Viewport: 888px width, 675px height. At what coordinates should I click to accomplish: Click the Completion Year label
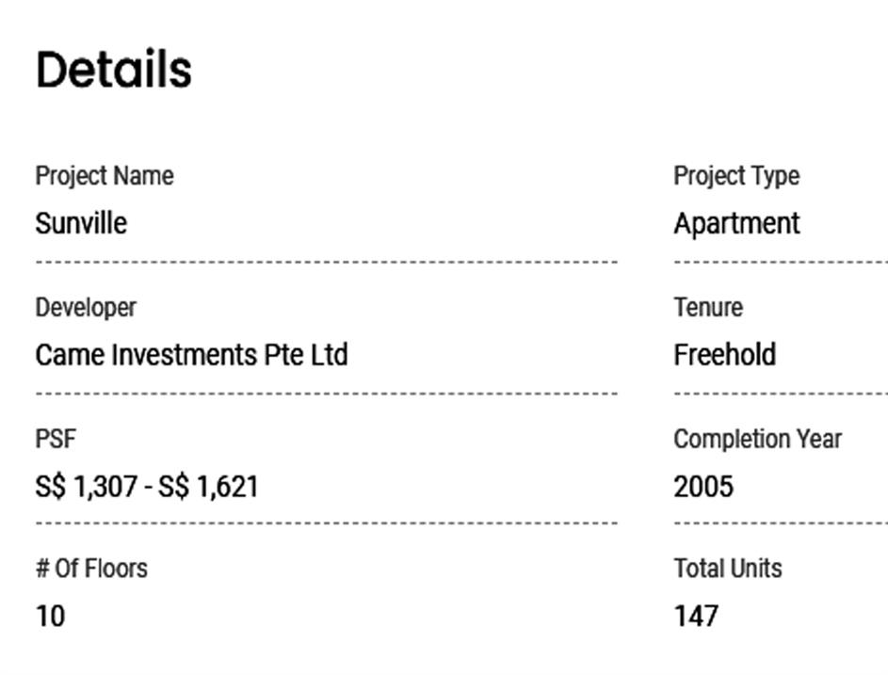[x=758, y=439]
